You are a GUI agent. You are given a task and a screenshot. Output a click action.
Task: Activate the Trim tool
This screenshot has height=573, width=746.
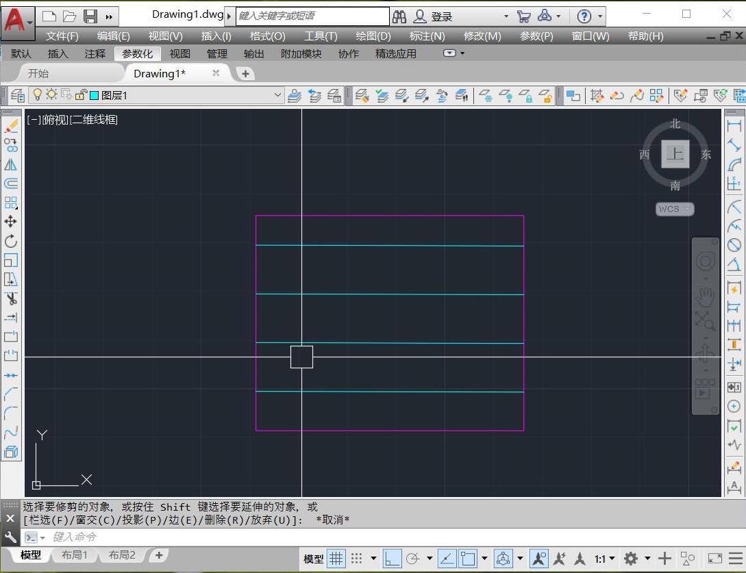click(12, 299)
